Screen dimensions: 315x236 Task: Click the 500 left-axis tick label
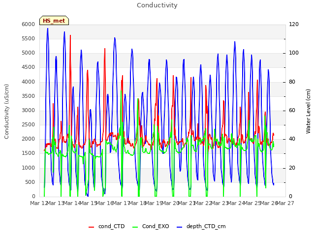point(30,182)
